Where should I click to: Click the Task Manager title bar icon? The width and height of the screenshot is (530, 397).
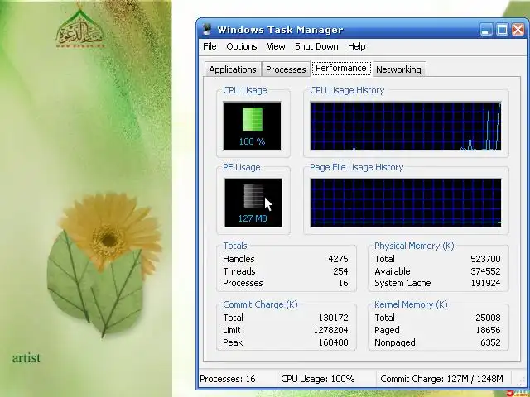(x=207, y=30)
